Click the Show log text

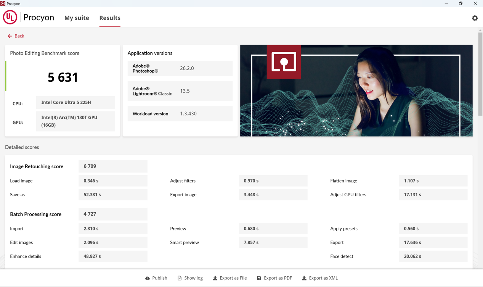(193, 278)
